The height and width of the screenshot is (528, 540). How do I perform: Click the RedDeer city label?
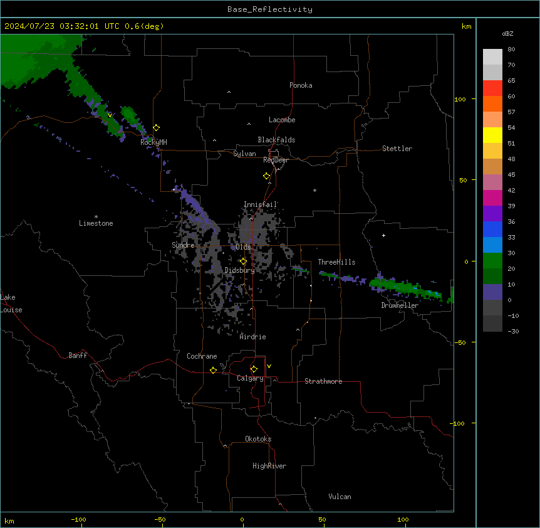click(276, 160)
